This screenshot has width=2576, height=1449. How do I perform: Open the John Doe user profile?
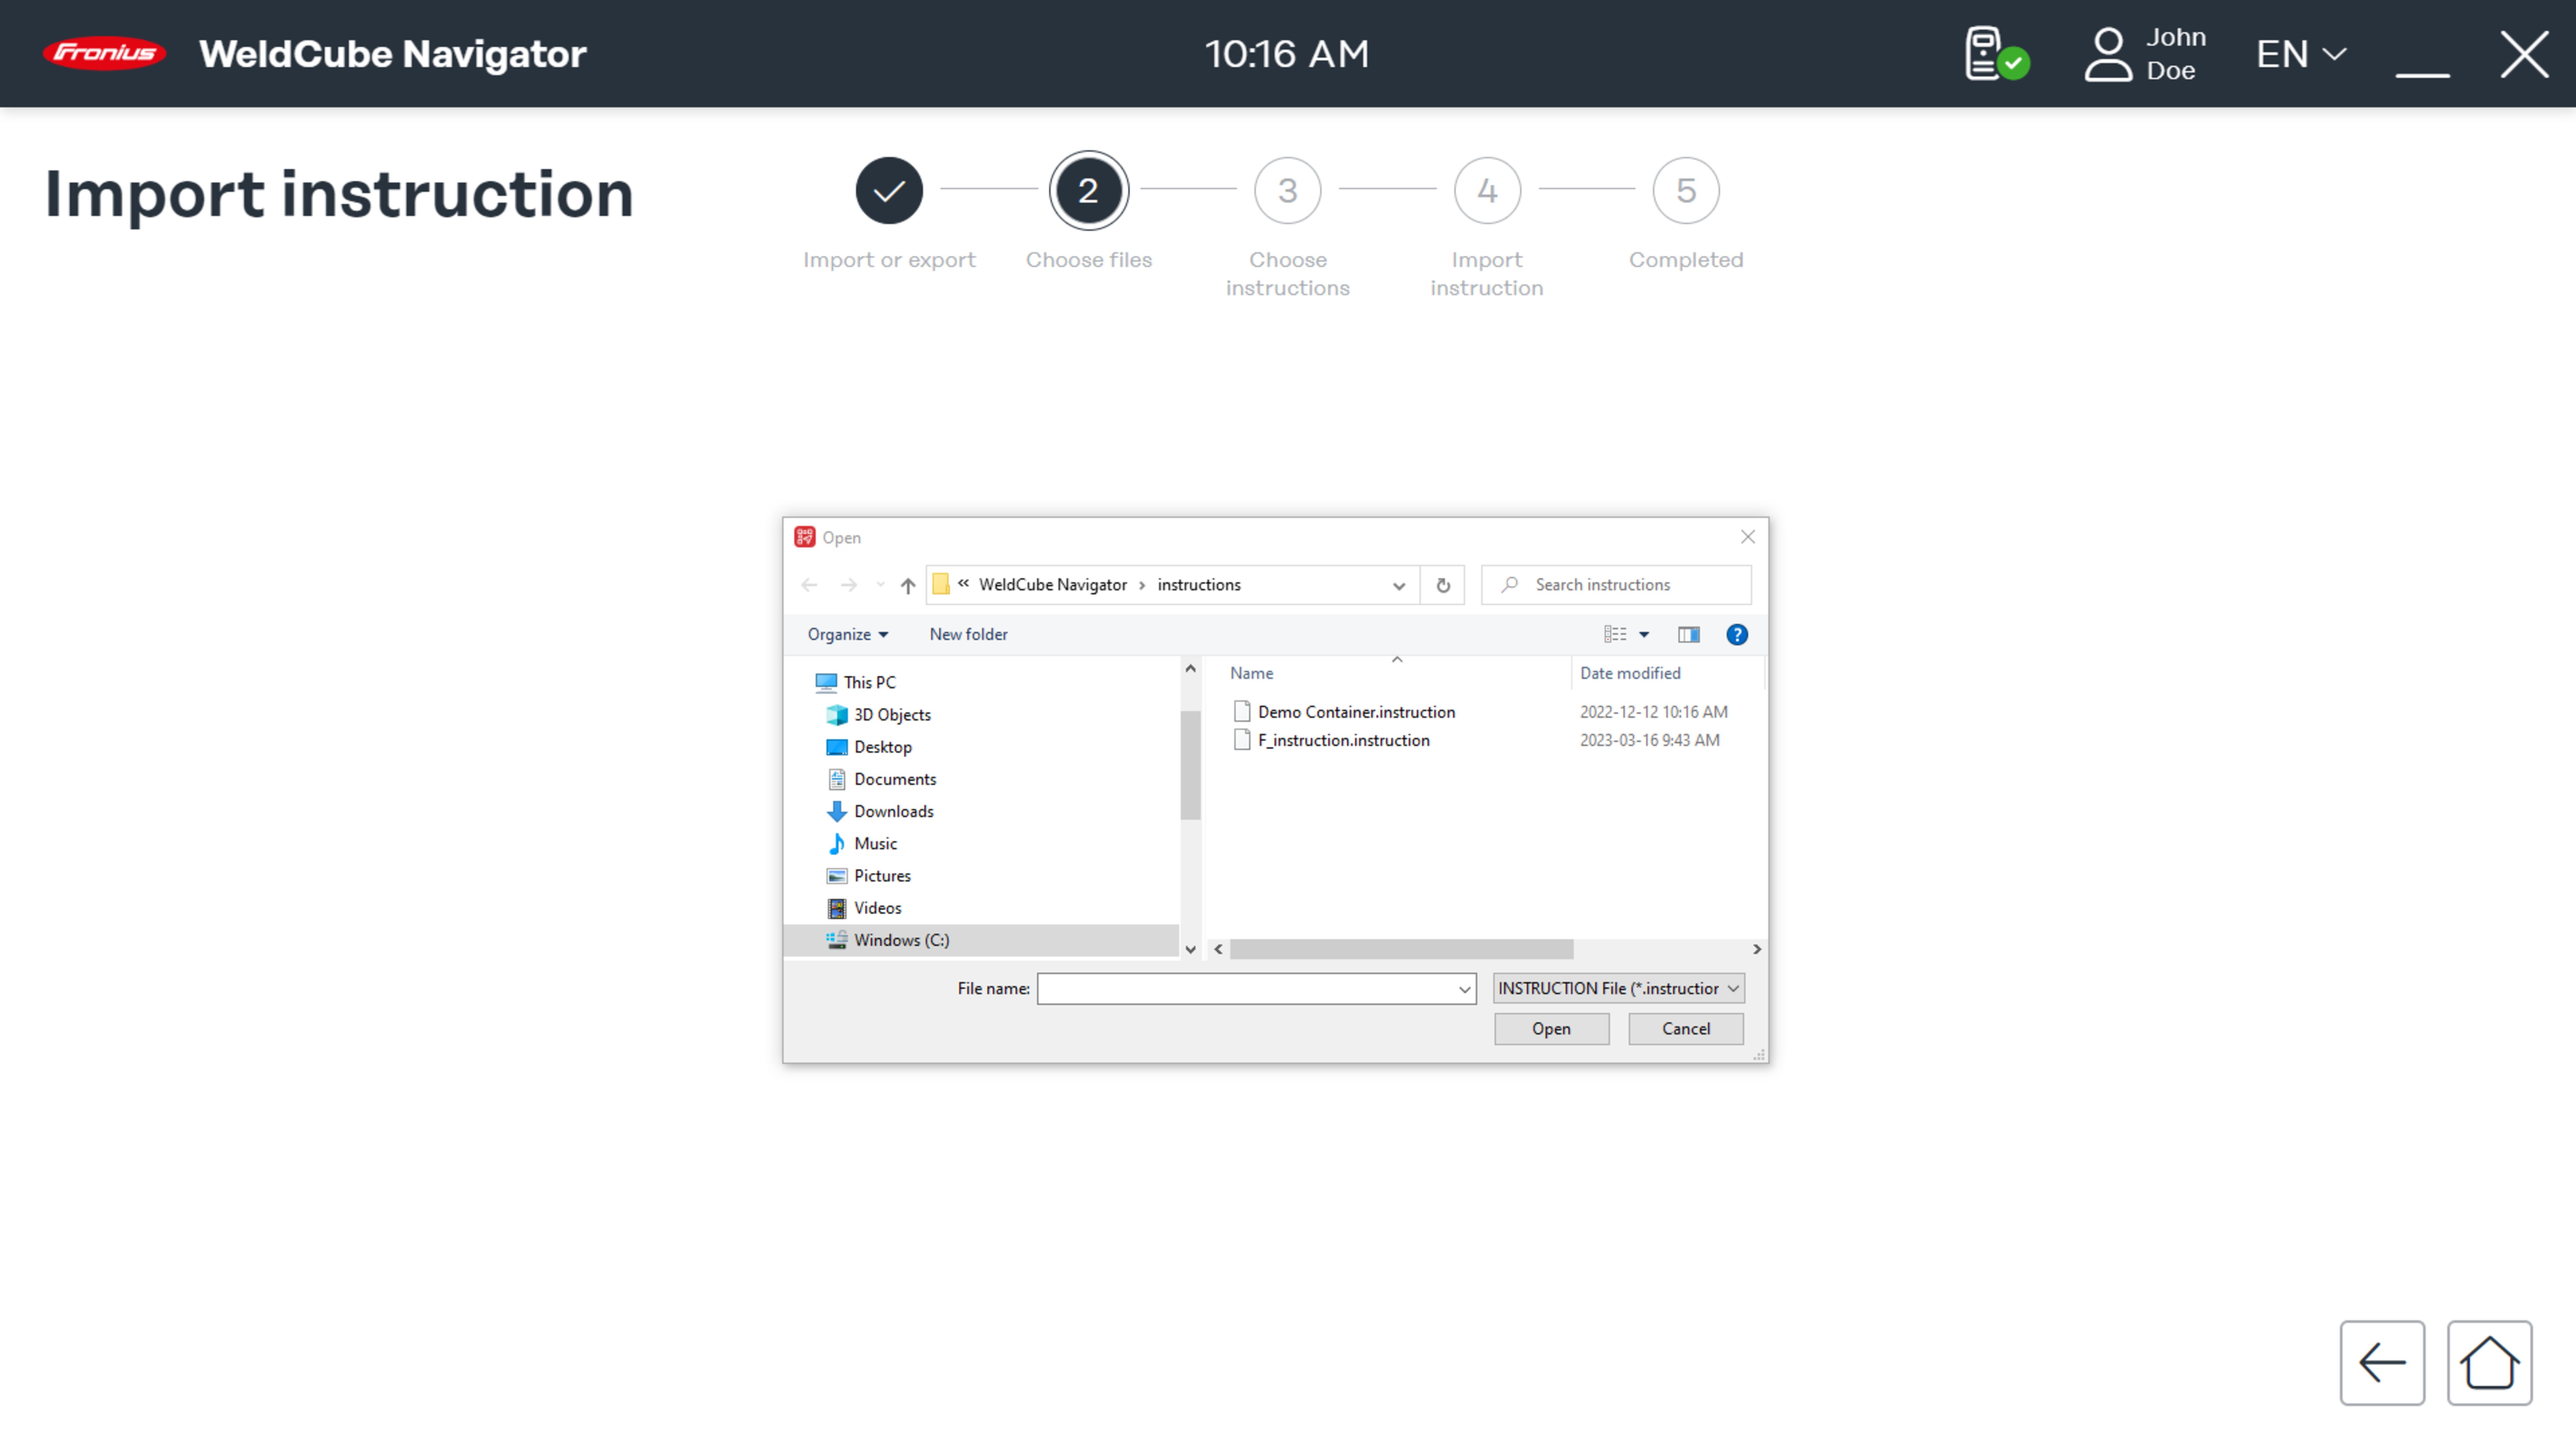pyautogui.click(x=2145, y=54)
